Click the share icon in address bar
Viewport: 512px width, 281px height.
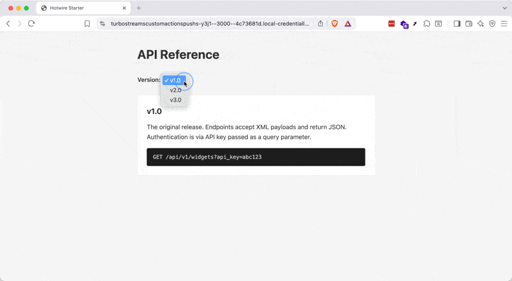(321, 24)
